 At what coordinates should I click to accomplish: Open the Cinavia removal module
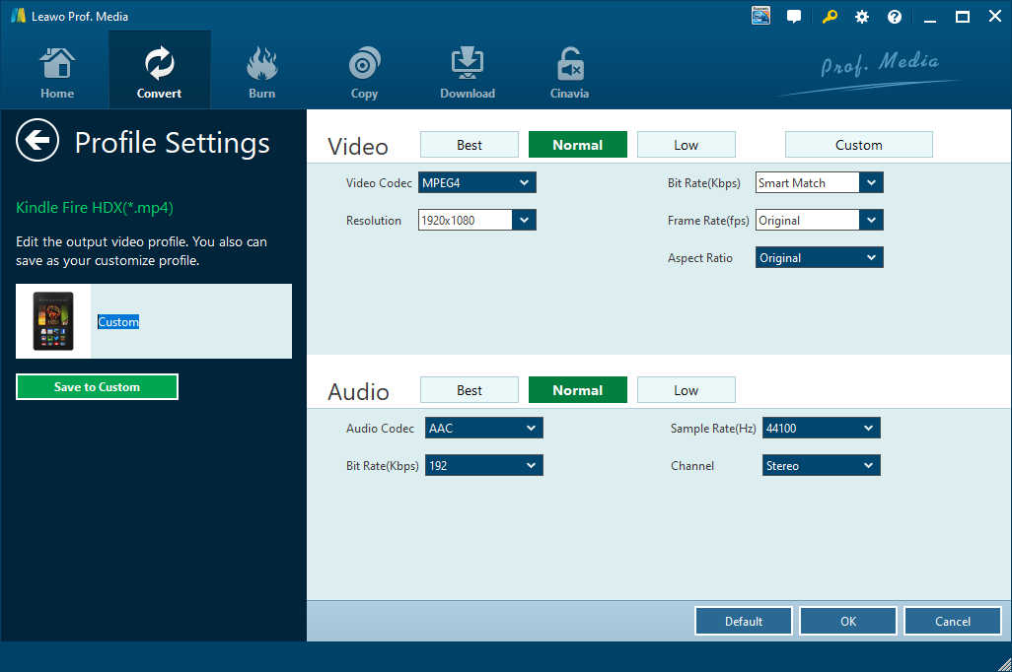coord(569,72)
